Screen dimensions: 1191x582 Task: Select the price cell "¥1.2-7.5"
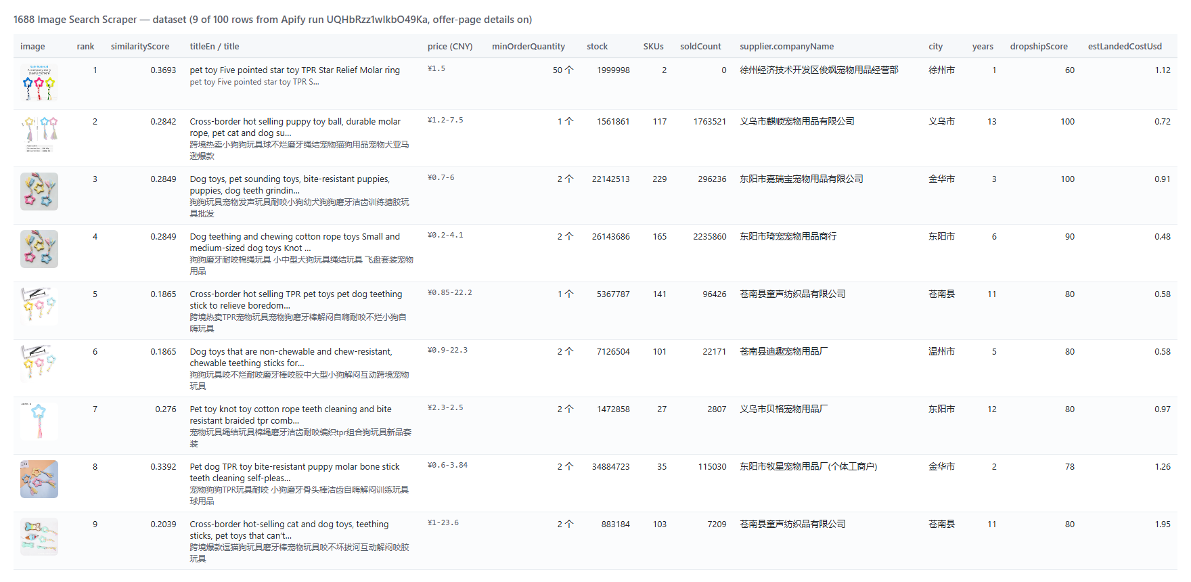tap(446, 120)
